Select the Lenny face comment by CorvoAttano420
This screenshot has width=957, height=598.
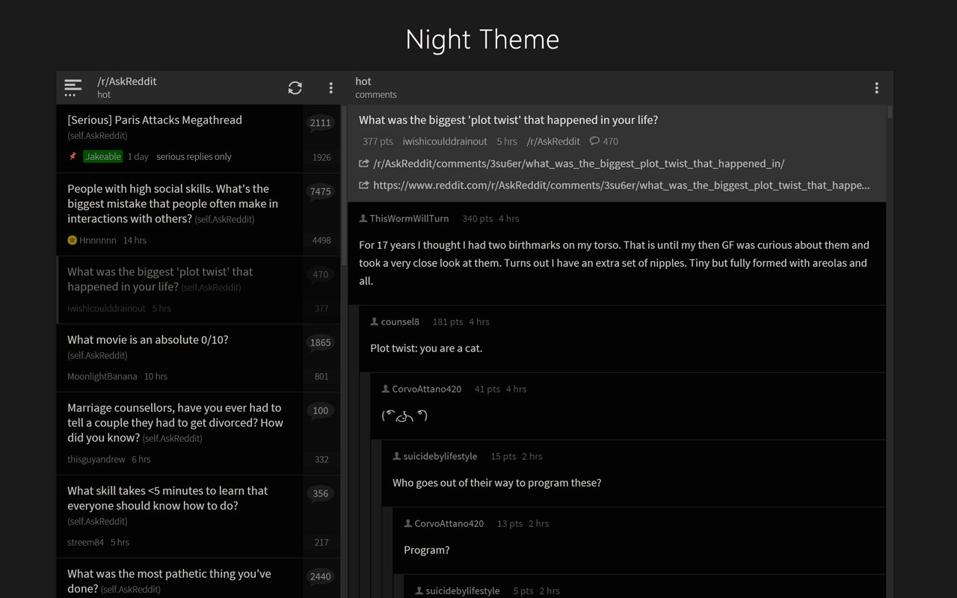[x=404, y=416]
